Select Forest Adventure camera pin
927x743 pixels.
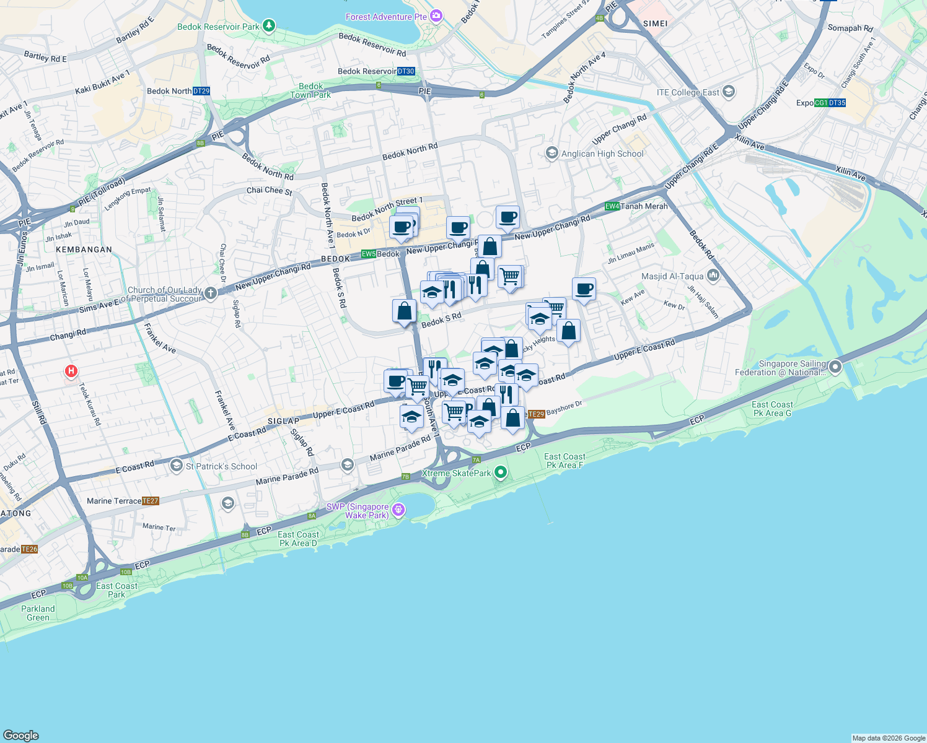436,16
